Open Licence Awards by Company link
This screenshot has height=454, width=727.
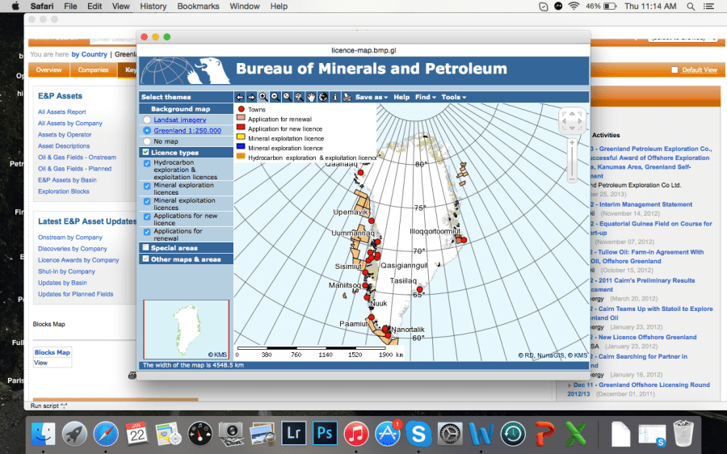click(x=78, y=260)
